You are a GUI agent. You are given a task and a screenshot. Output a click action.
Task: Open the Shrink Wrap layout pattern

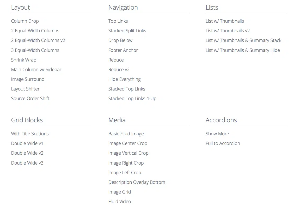pyautogui.click(x=23, y=60)
